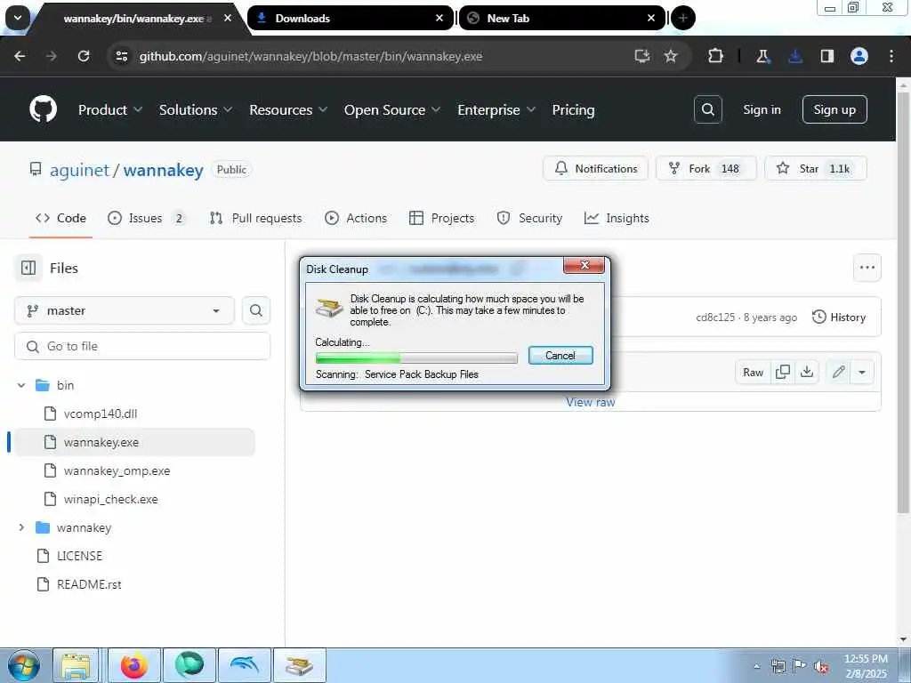Open the master branch dropdown
Image resolution: width=911 pixels, height=683 pixels.
125,310
